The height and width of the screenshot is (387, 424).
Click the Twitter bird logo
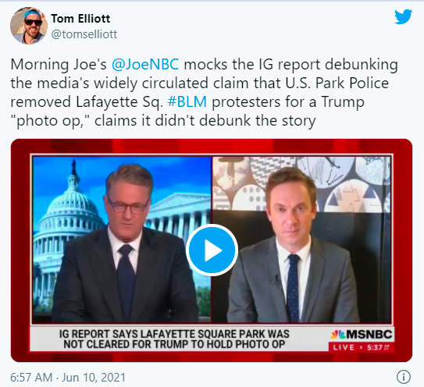[403, 16]
